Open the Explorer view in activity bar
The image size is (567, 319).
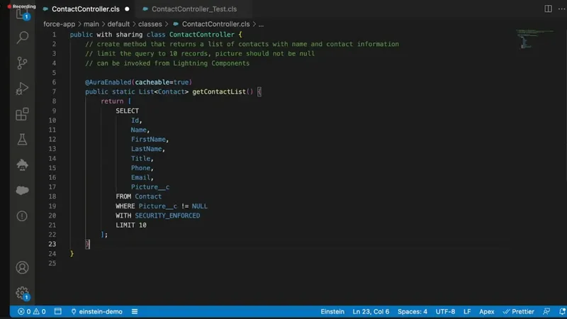click(23, 14)
